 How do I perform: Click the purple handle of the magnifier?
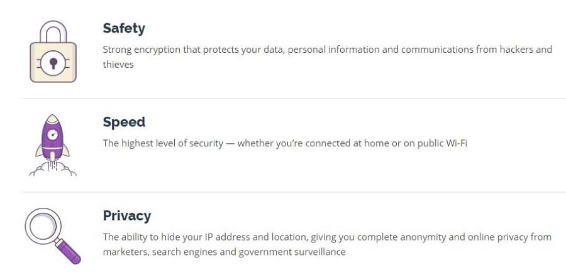click(x=68, y=251)
